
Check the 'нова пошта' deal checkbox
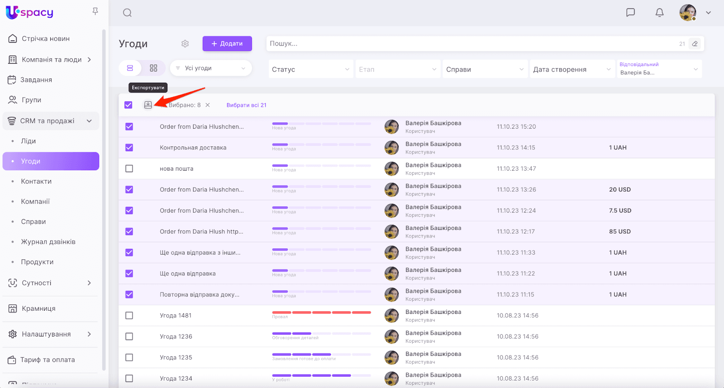click(x=129, y=168)
